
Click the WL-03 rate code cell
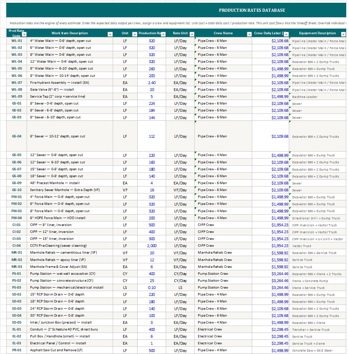17,55
